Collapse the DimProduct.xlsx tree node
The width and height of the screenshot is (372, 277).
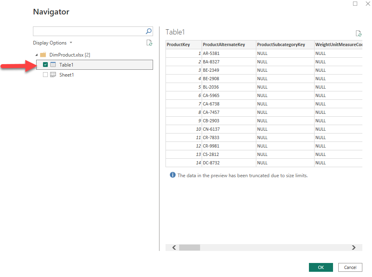point(37,55)
